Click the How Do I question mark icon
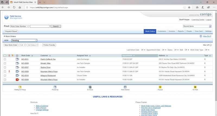This screenshot has height=116, width=217. click(201, 36)
